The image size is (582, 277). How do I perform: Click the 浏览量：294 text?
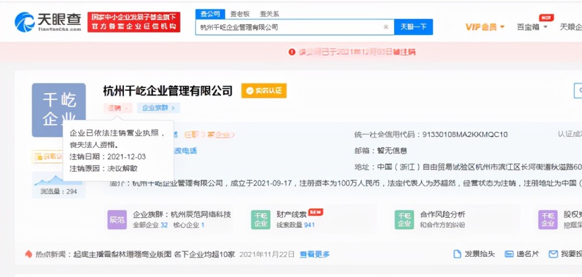click(59, 192)
